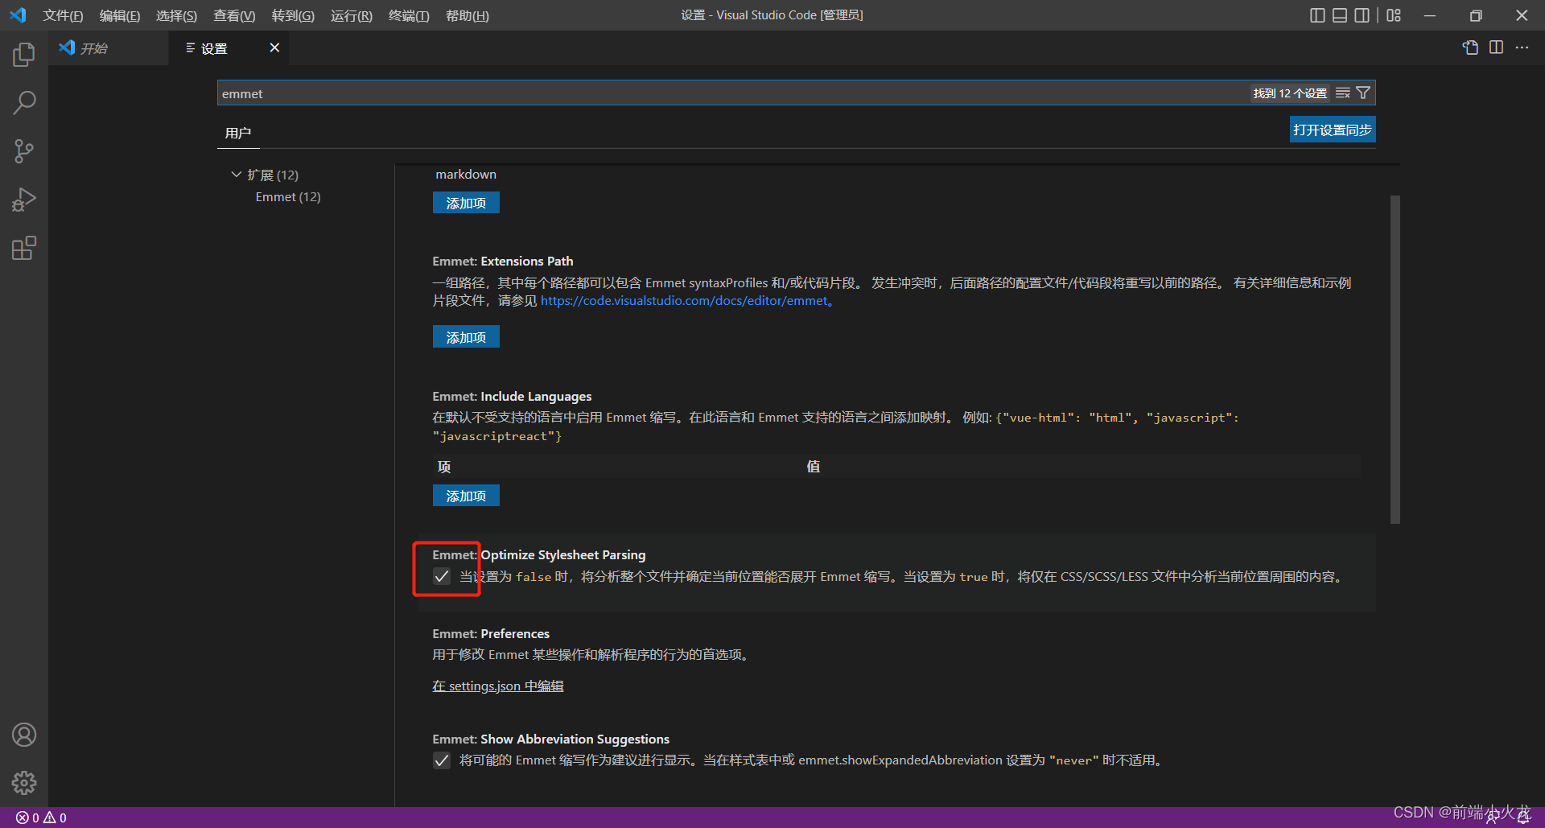
Task: Toggle bottom panel layout icon
Action: (1340, 15)
